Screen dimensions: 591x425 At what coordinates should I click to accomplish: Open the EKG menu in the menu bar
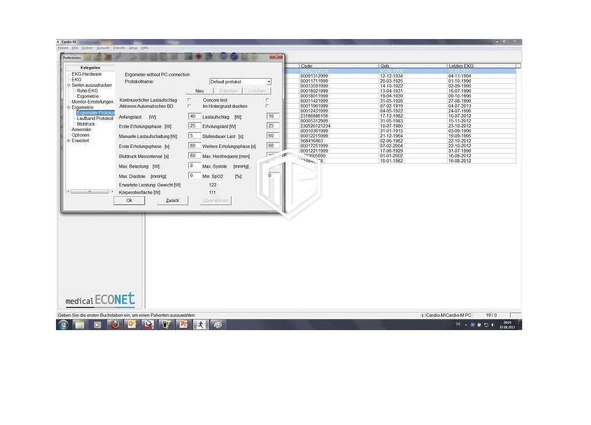[75, 48]
